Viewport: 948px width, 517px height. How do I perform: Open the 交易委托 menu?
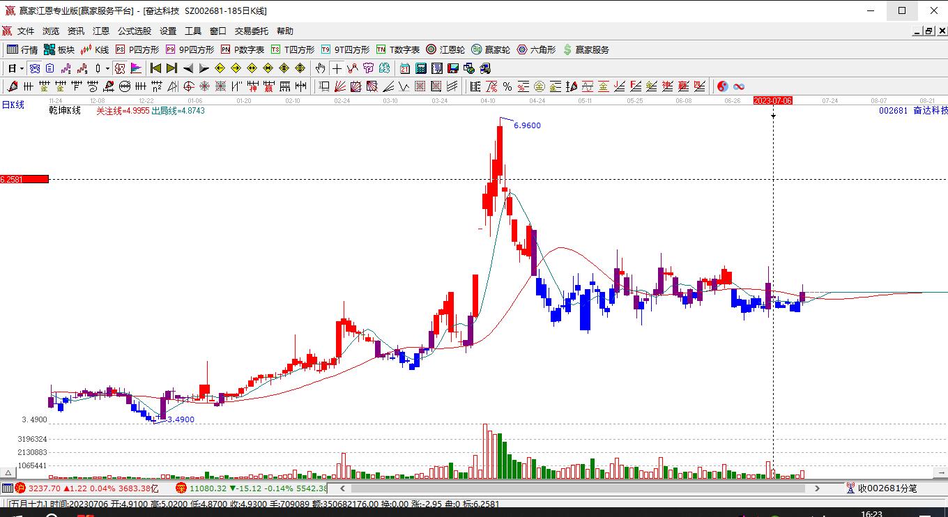pyautogui.click(x=252, y=31)
